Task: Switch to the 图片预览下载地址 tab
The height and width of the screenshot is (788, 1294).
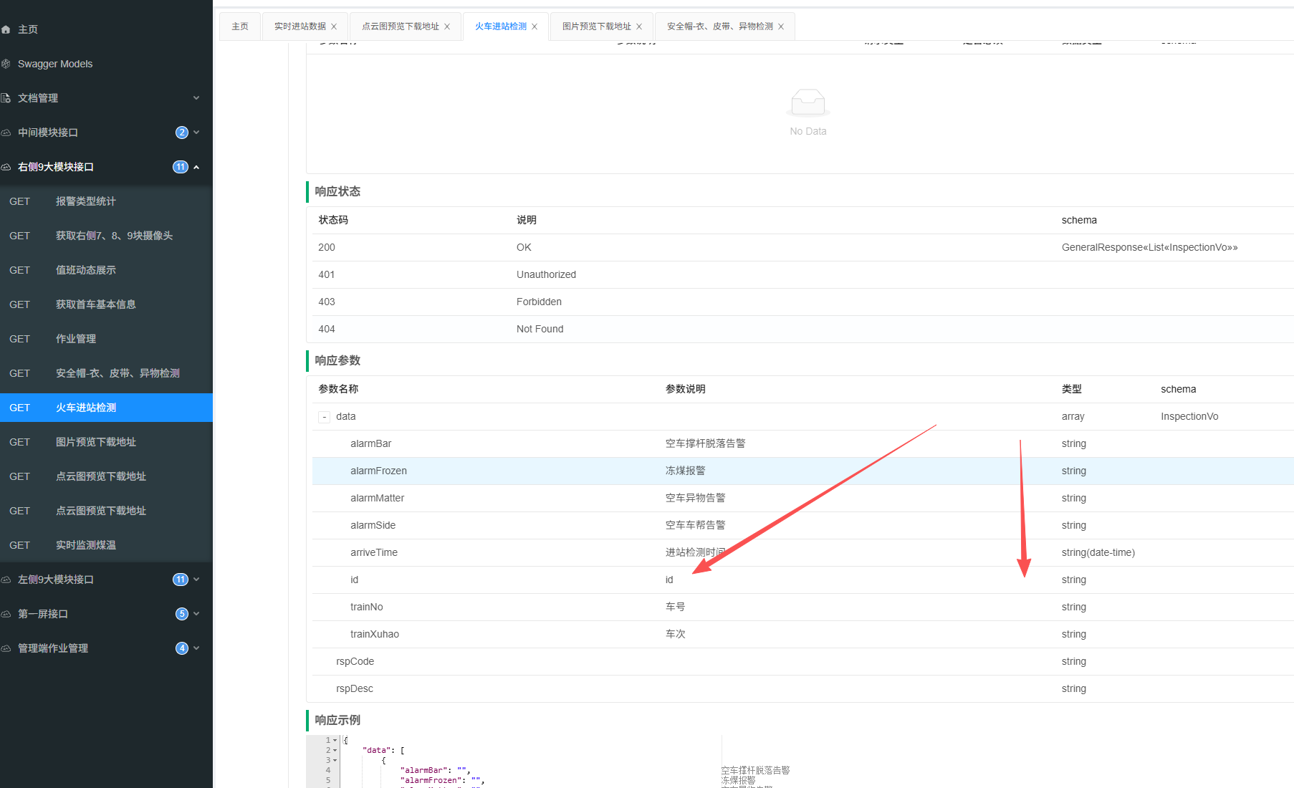Action: point(596,27)
